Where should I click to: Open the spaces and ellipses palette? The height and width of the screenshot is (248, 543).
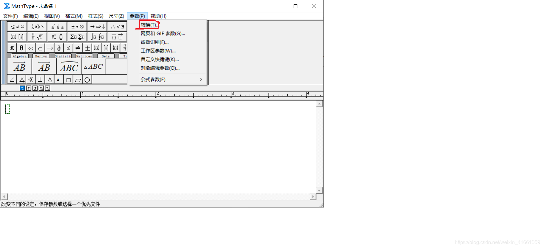[37, 27]
